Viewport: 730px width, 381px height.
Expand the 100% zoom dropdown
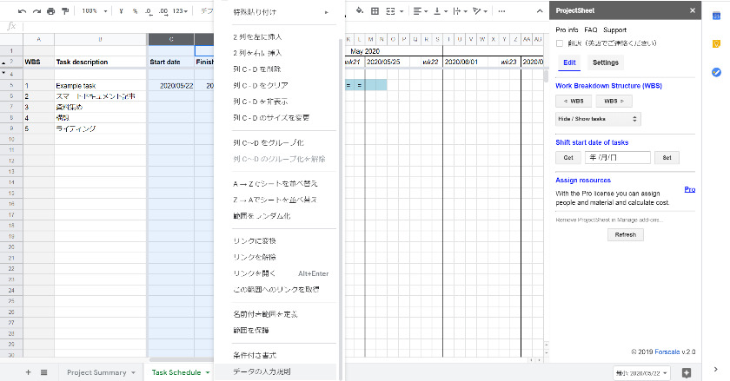(95, 10)
